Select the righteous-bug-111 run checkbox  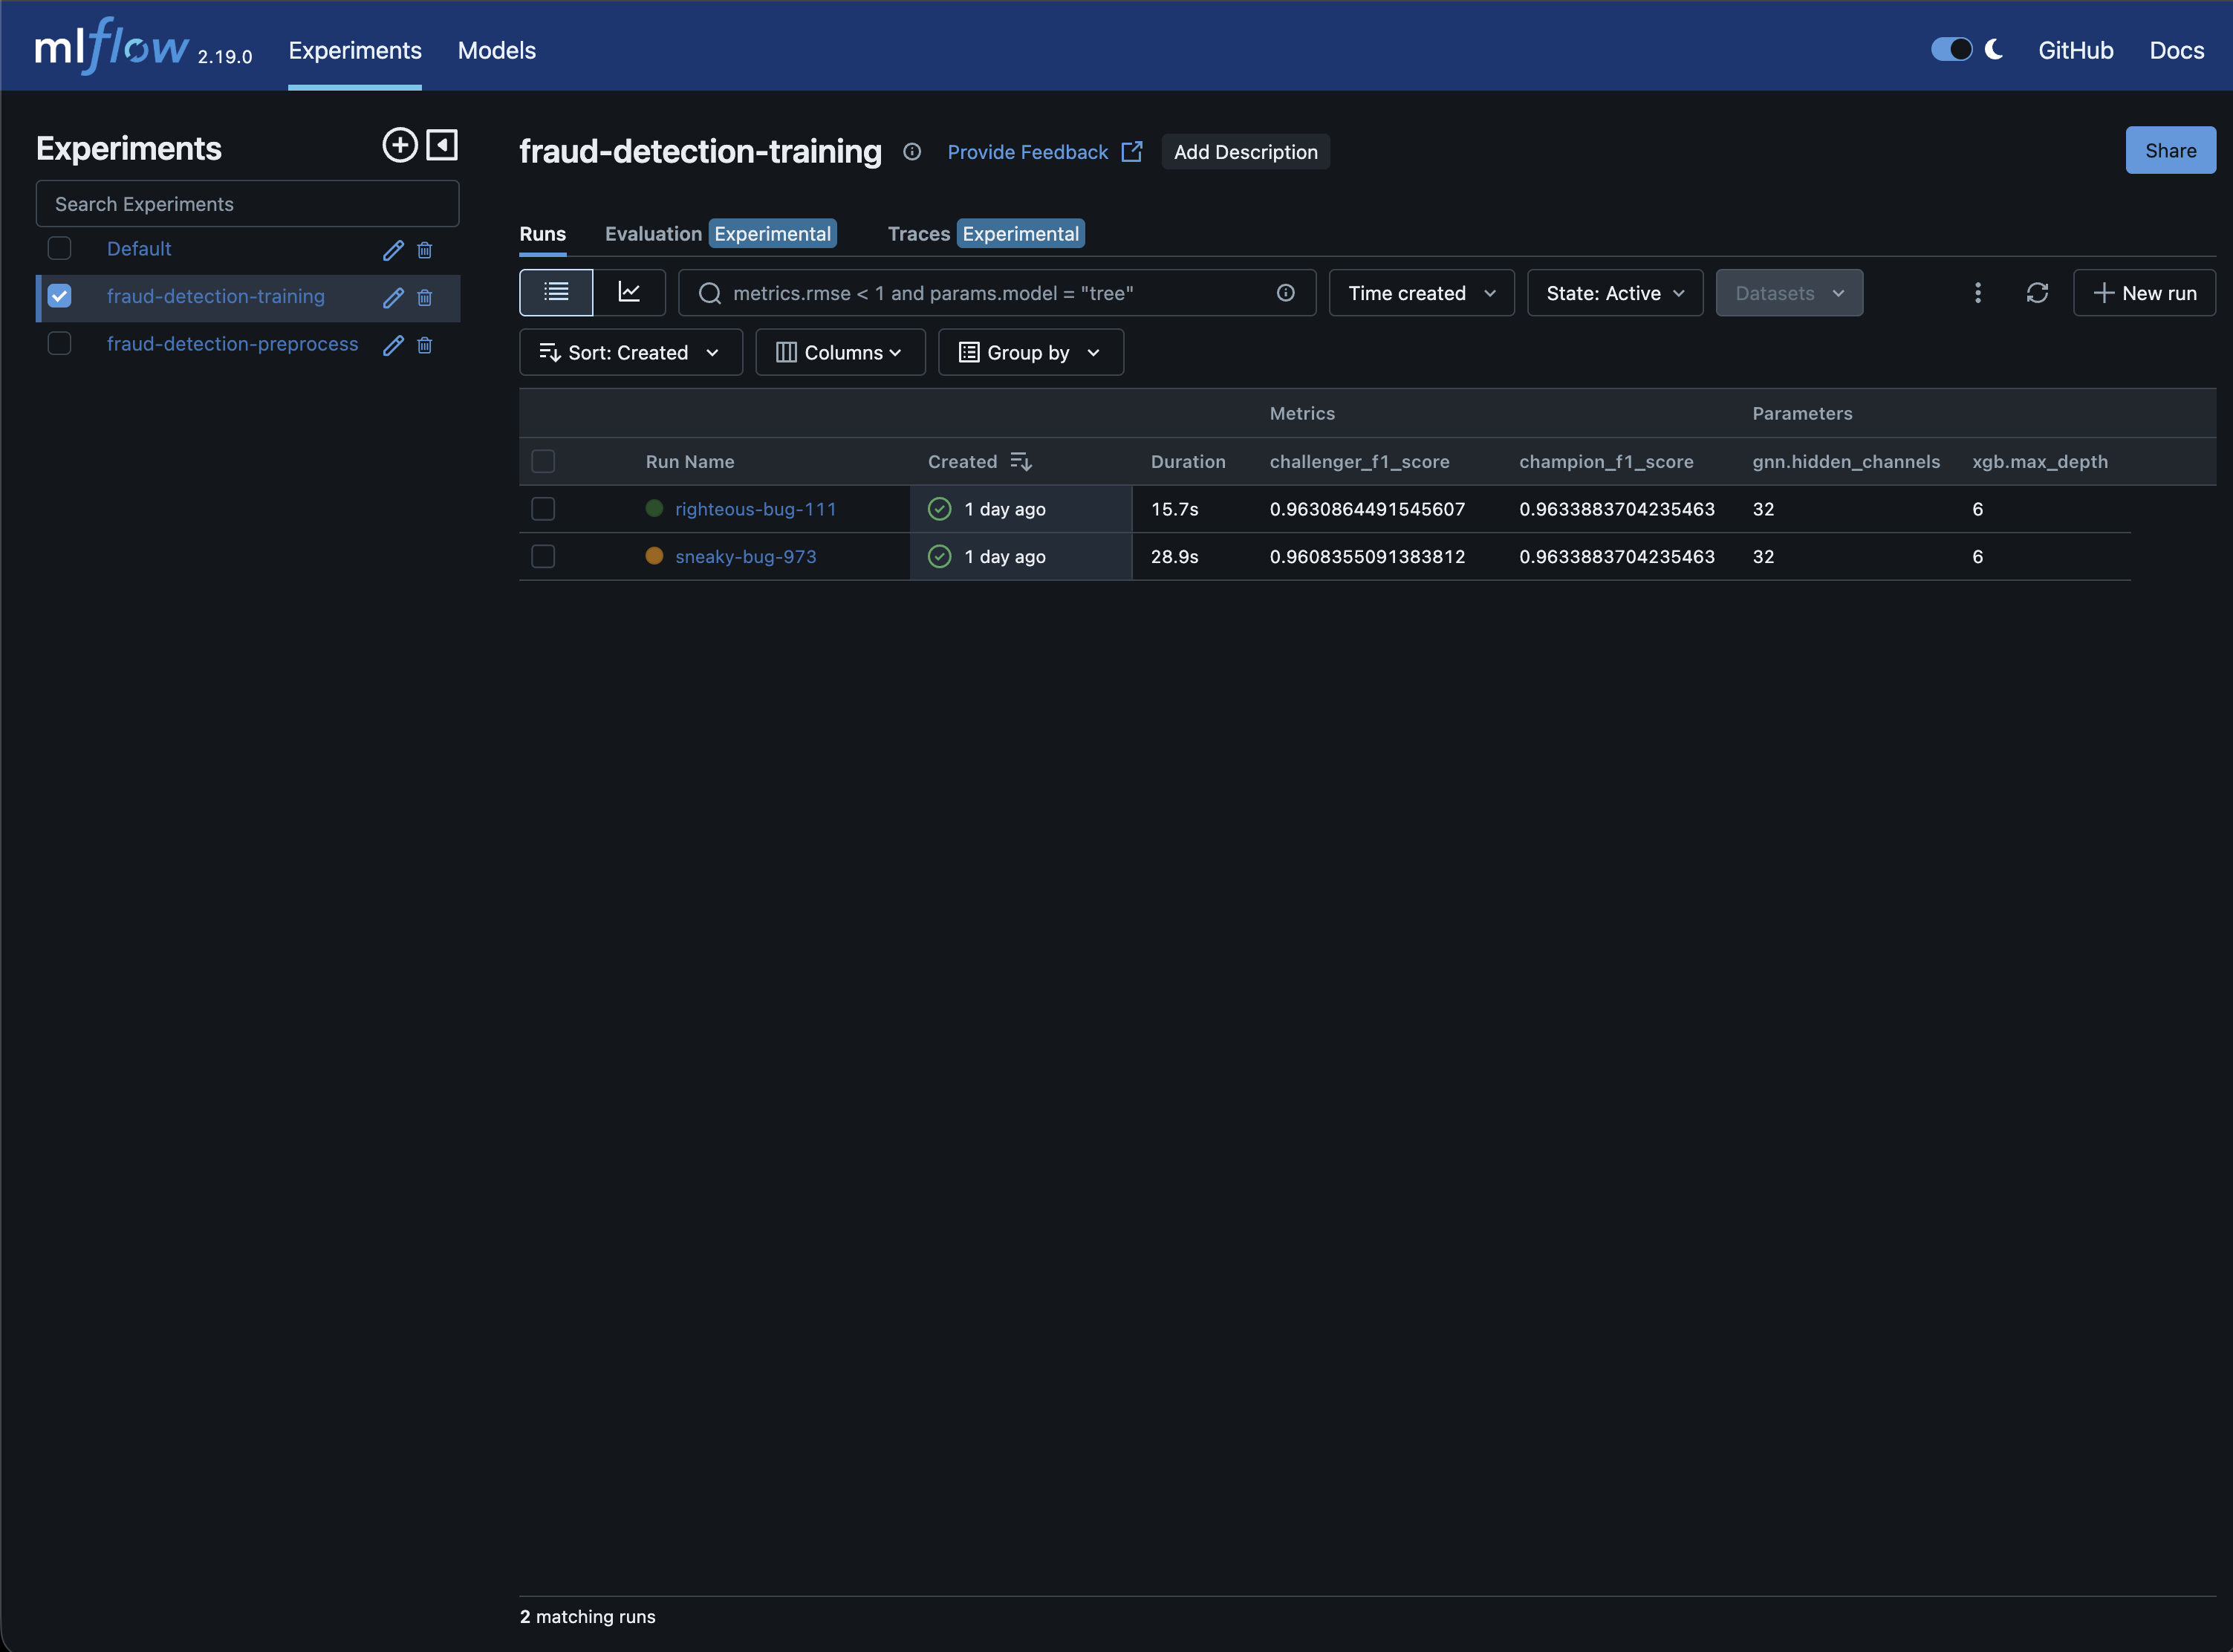tap(543, 509)
